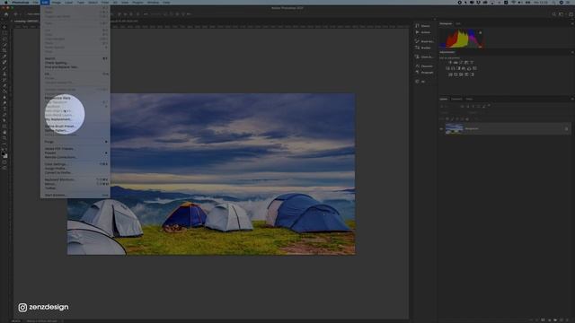This screenshot has height=323, width=575.
Task: Select the Crop tool
Action: (4, 50)
